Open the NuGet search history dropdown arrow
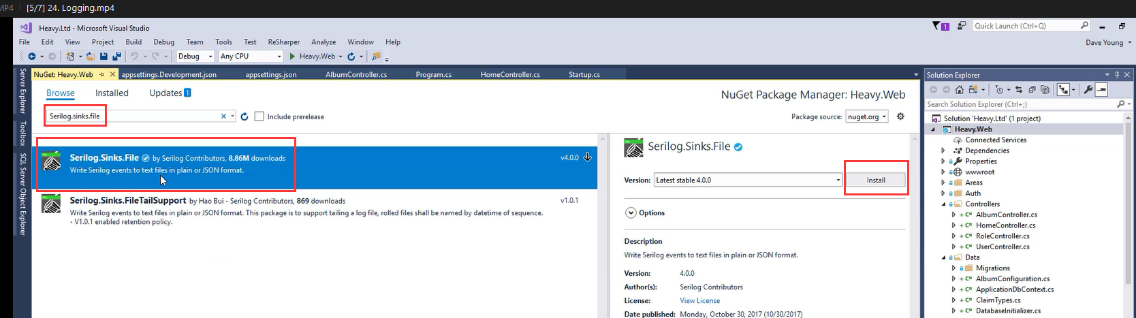The width and height of the screenshot is (1136, 318). [232, 116]
